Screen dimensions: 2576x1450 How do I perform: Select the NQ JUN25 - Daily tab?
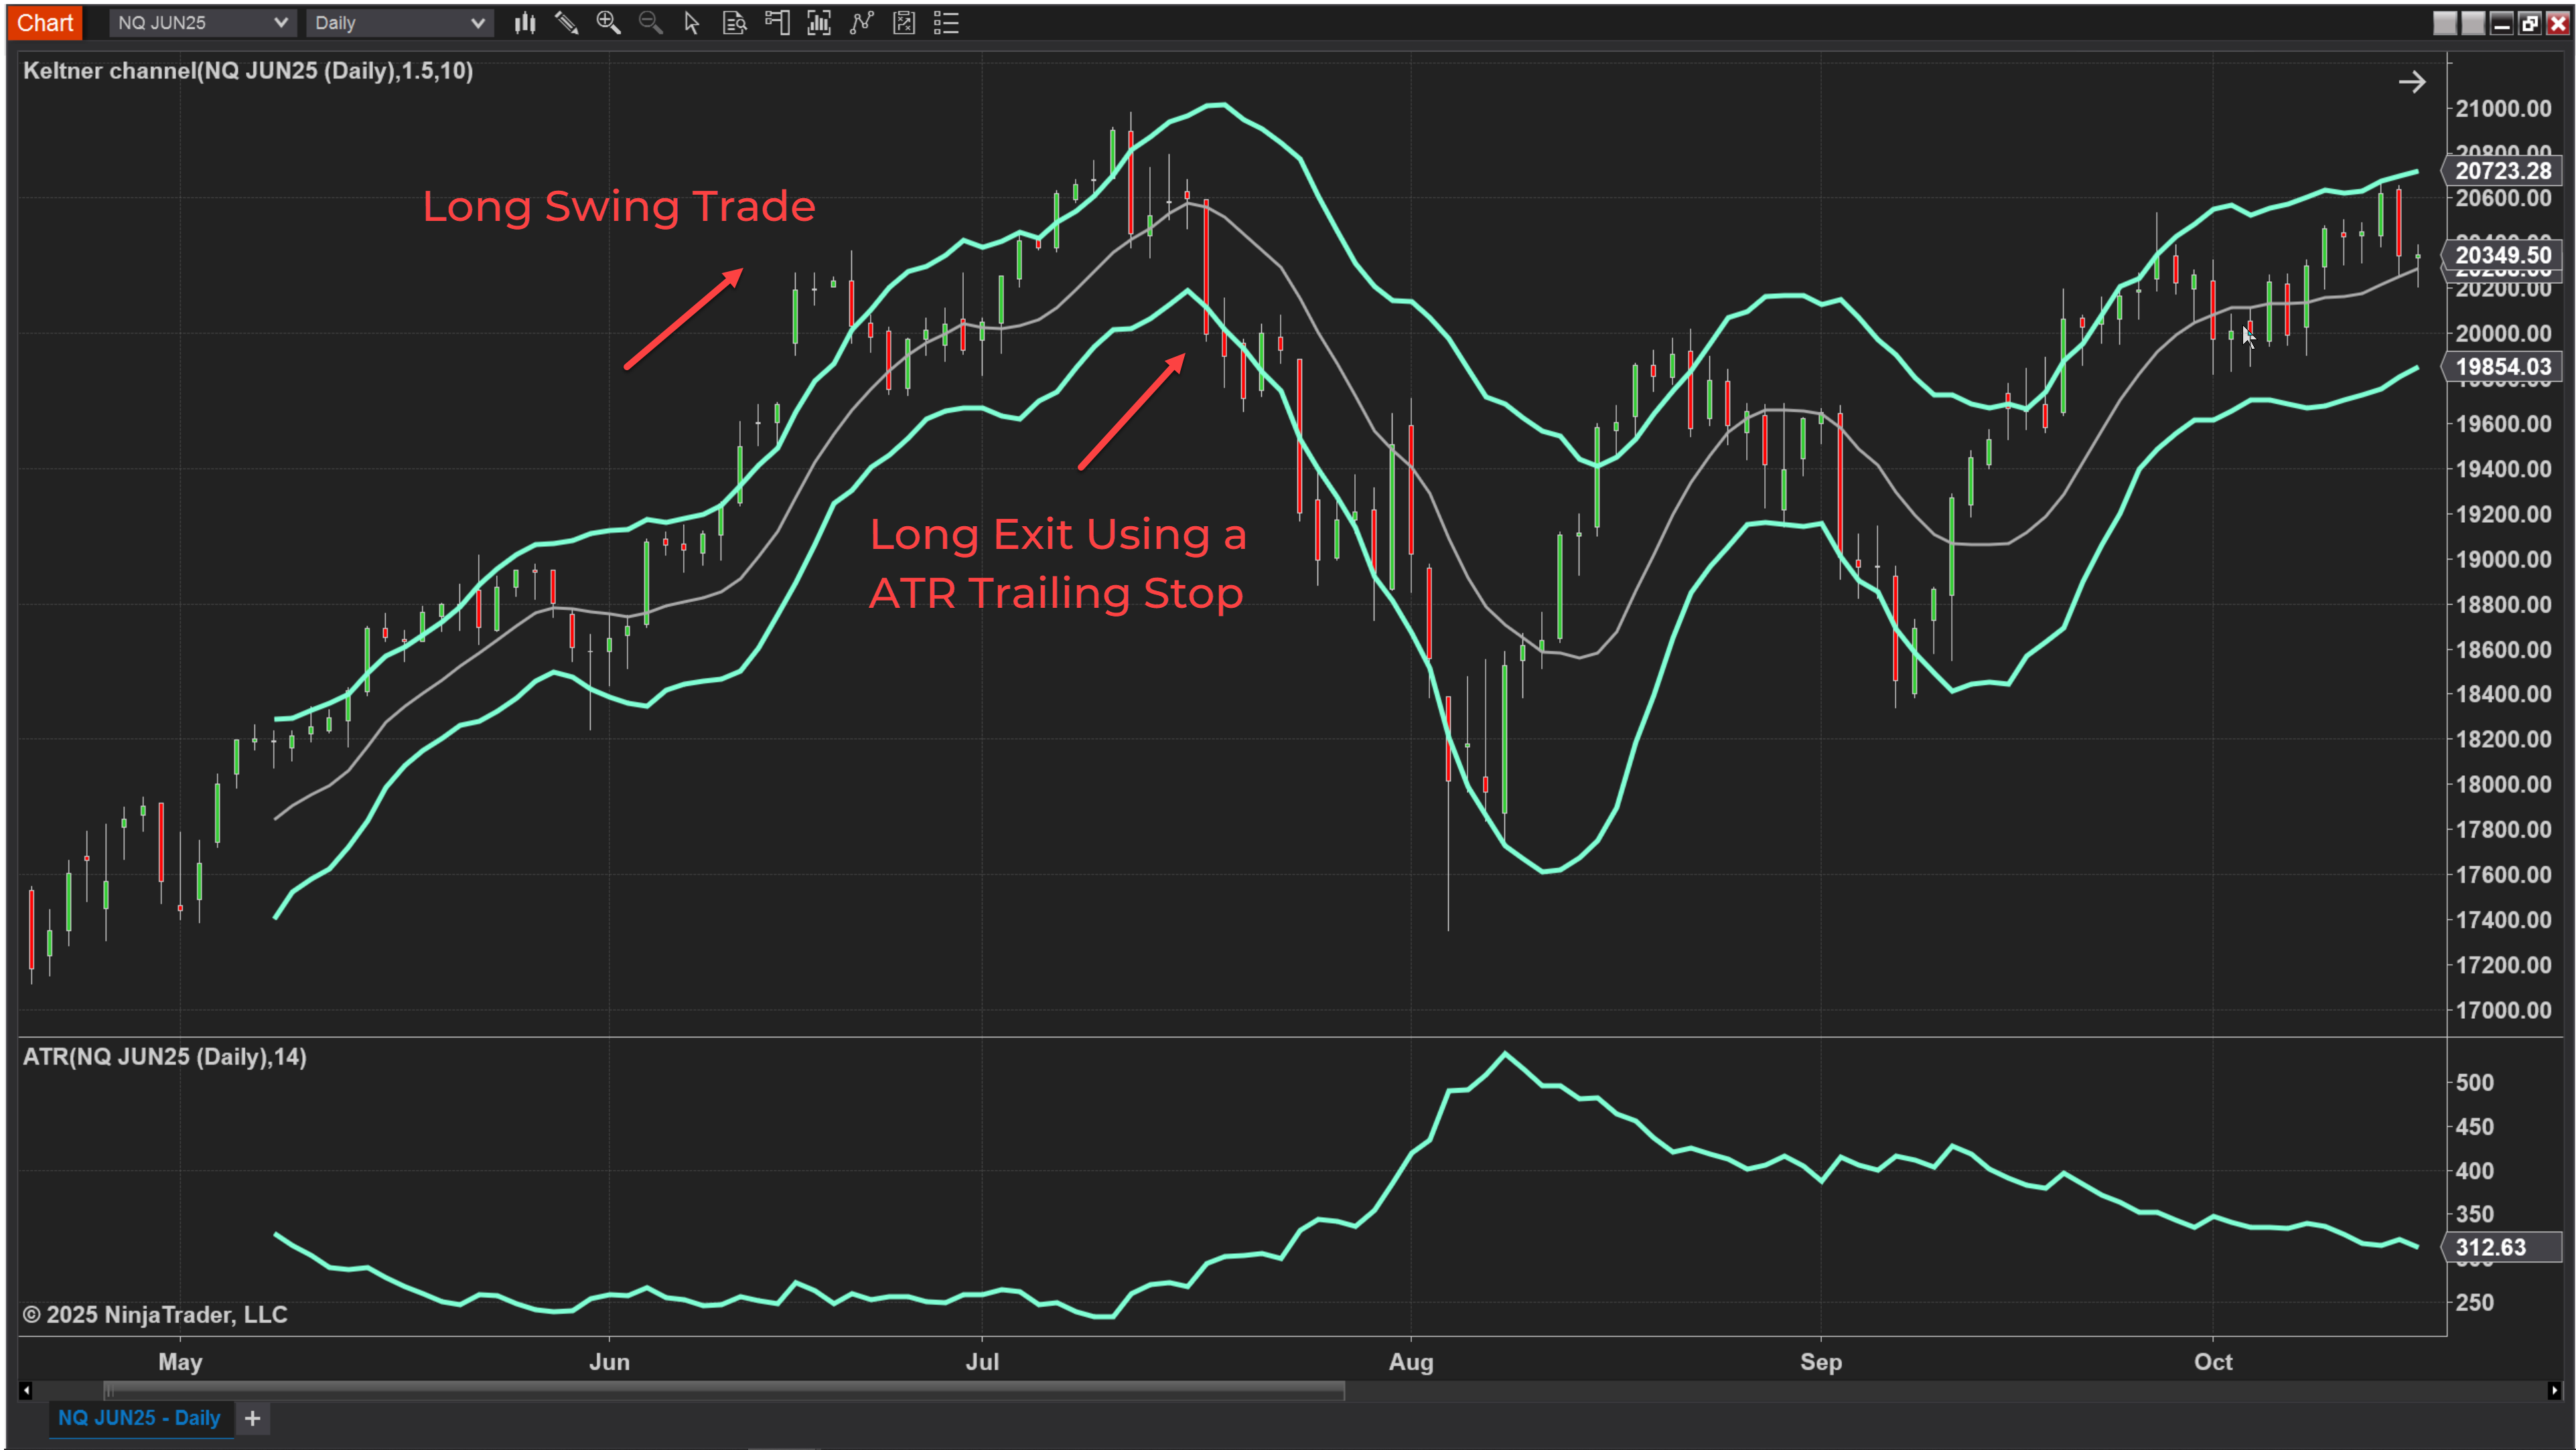pos(139,1418)
